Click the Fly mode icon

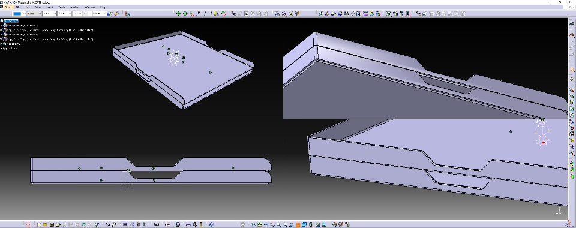point(253,224)
